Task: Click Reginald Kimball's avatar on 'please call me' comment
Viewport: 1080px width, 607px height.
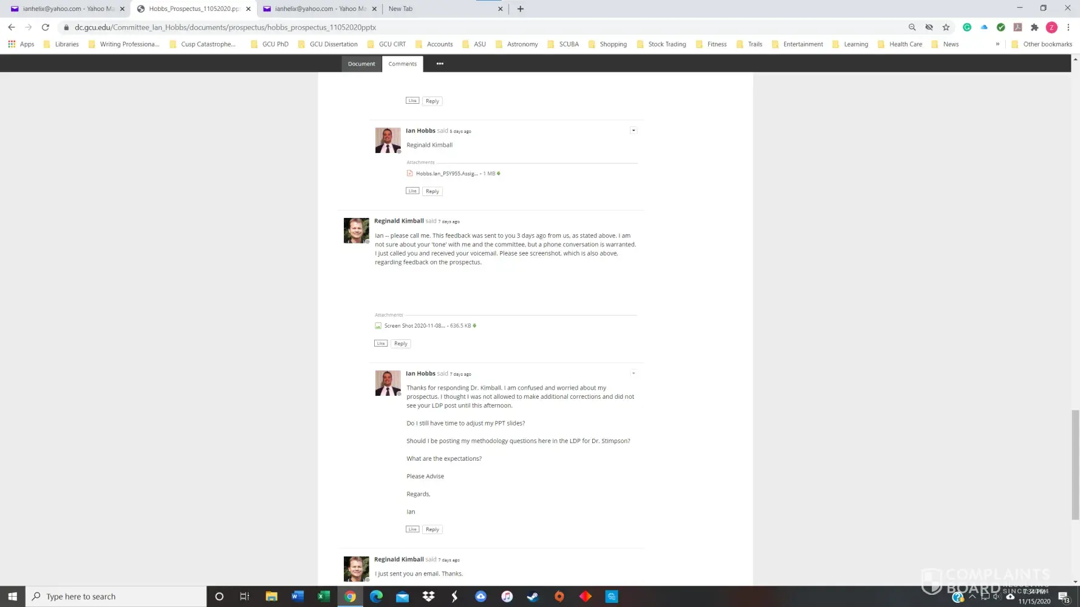Action: click(356, 231)
